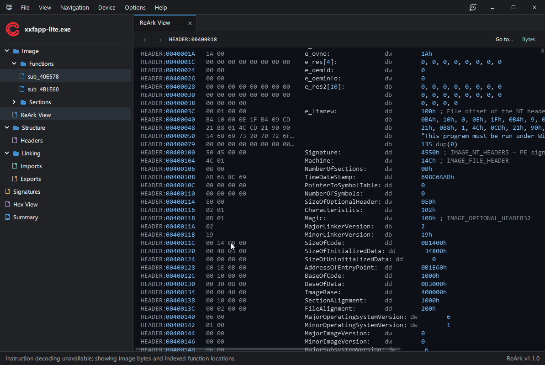Click the Functions folder icon

[x=23, y=64]
